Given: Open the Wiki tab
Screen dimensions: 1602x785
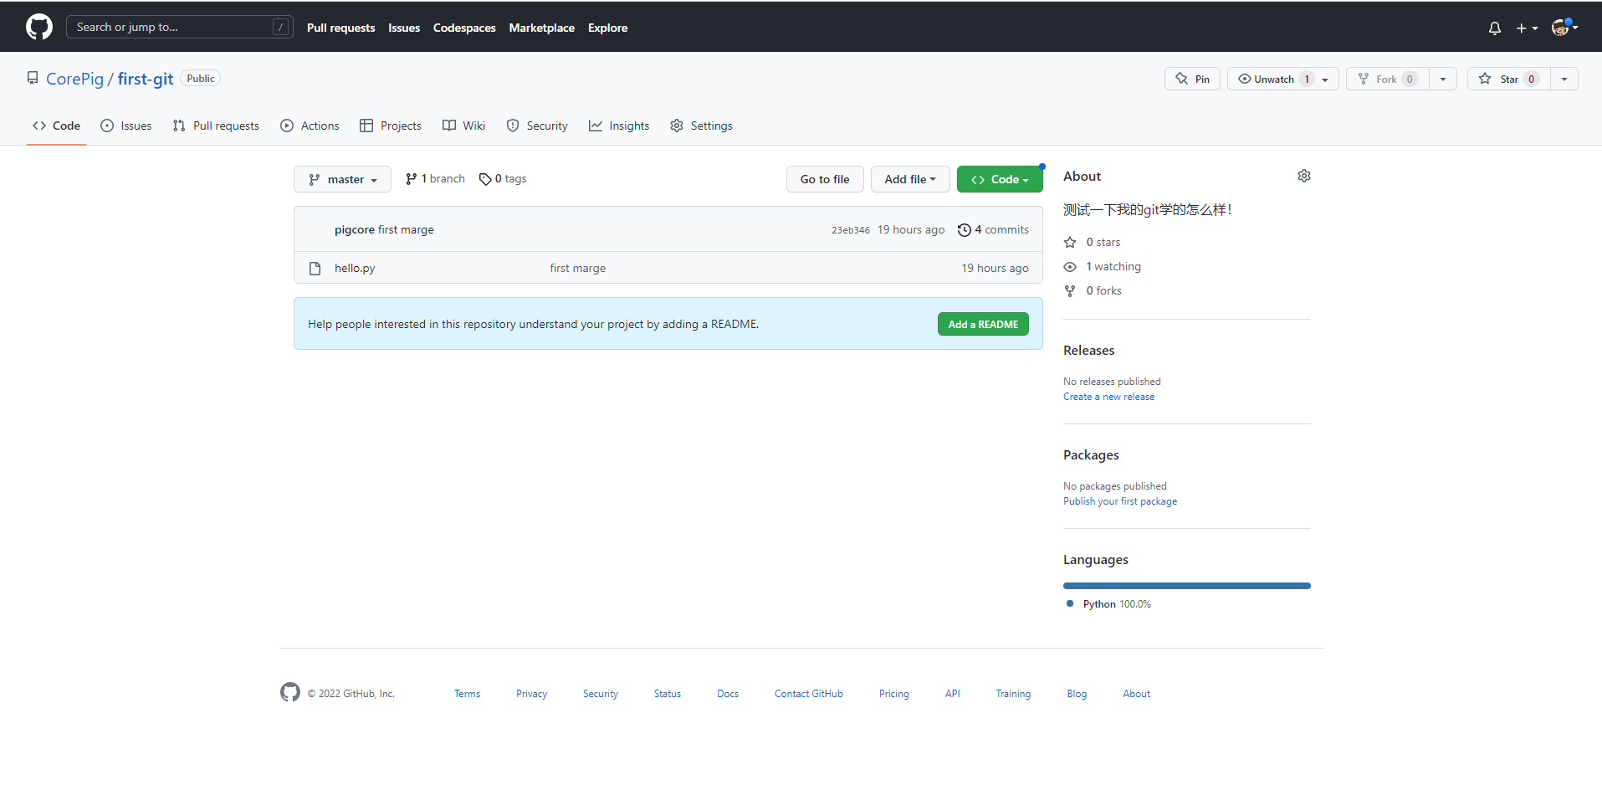Looking at the screenshot, I should 463,126.
